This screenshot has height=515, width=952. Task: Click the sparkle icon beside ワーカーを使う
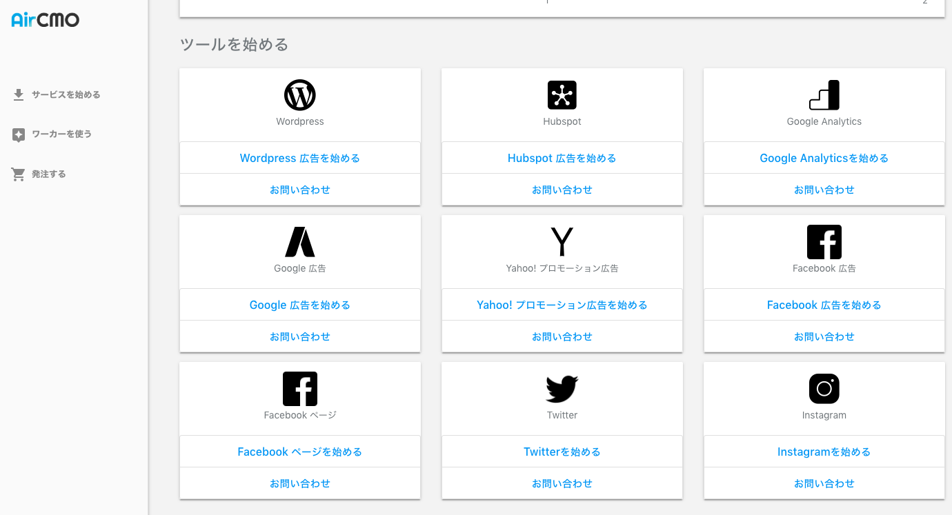tap(19, 134)
